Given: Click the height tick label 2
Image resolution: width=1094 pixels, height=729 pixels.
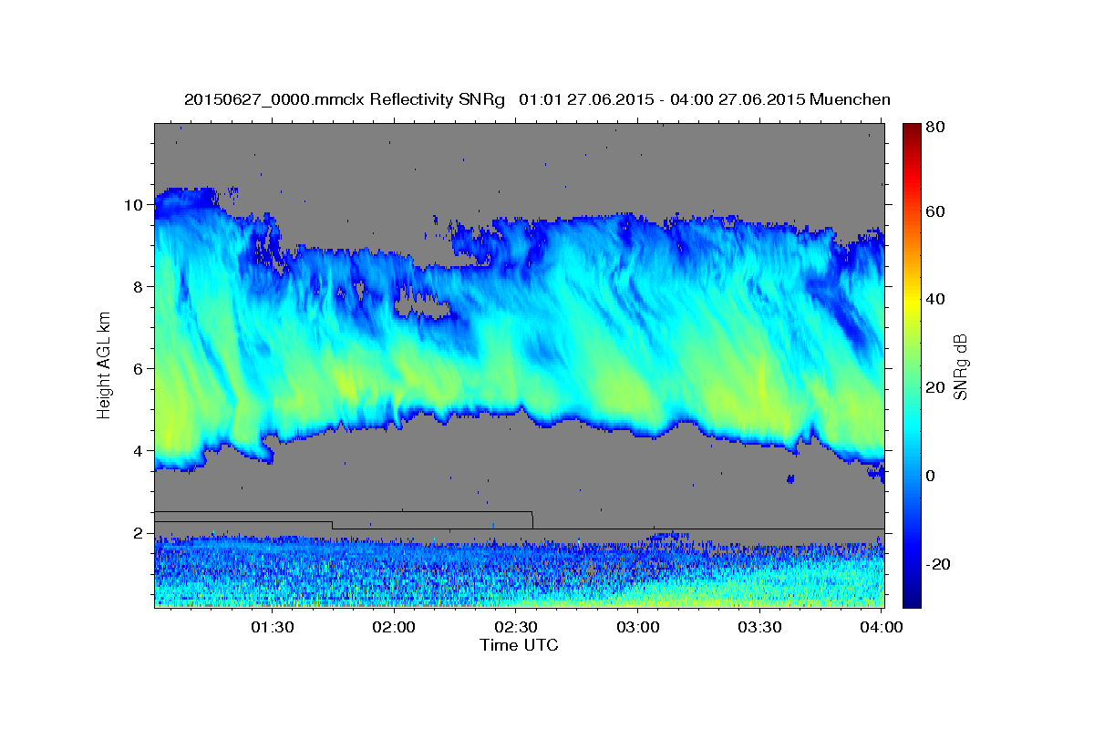Looking at the screenshot, I should [x=138, y=533].
